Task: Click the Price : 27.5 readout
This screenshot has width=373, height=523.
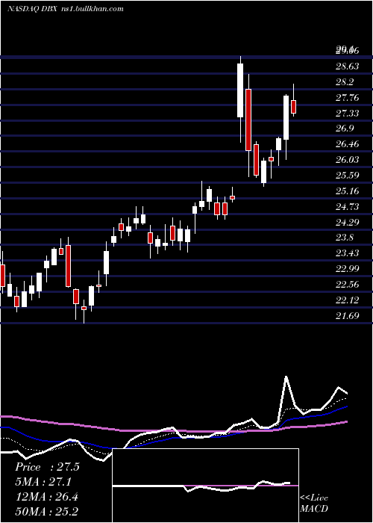Action: coord(47,467)
